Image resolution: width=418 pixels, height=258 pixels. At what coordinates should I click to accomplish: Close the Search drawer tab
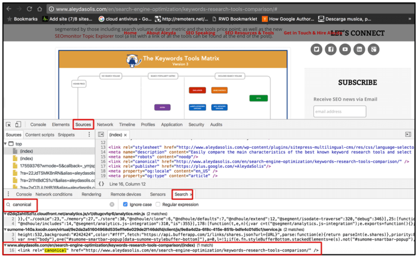(x=190, y=194)
